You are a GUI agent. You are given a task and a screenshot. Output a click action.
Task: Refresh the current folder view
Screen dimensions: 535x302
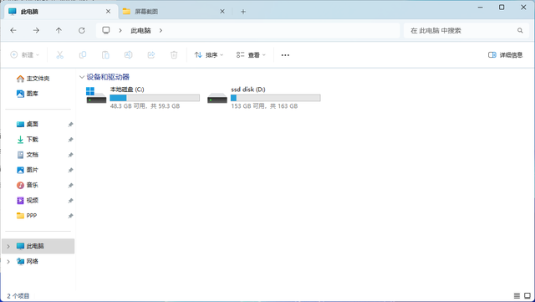82,30
